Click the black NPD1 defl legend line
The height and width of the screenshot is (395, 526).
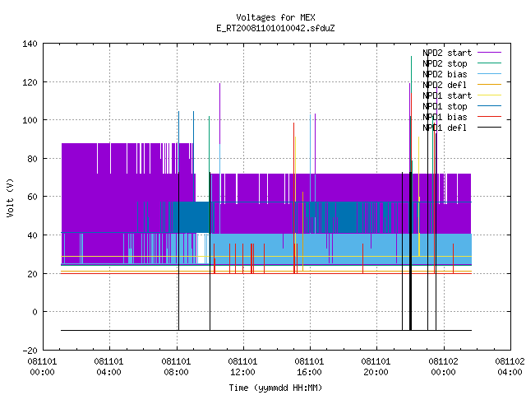coord(489,128)
